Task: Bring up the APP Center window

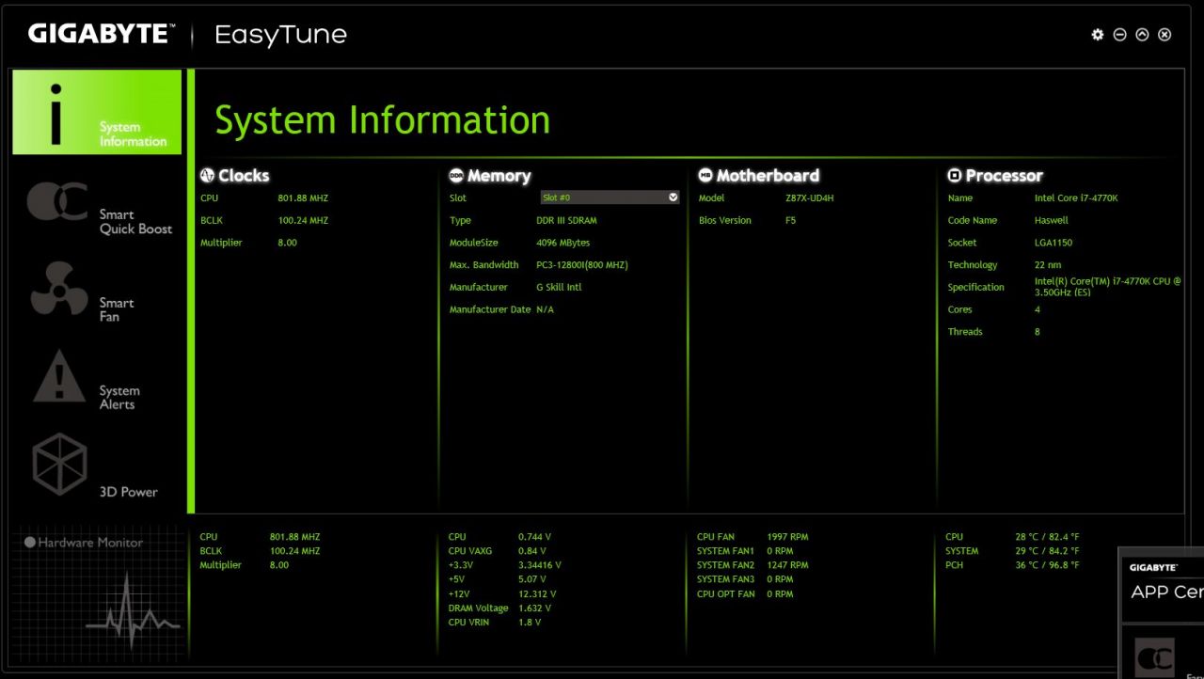Action: 1166,592
